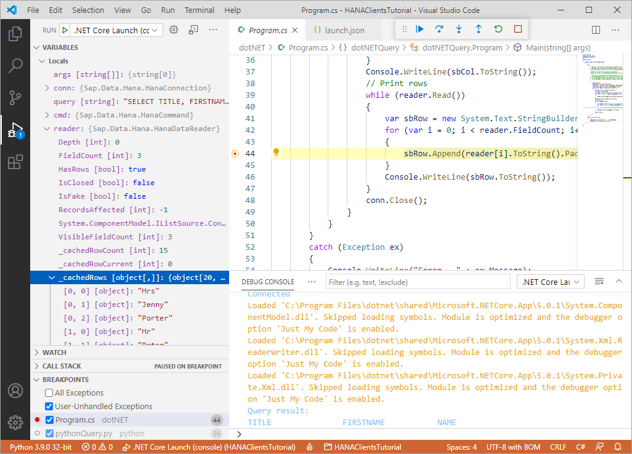The width and height of the screenshot is (632, 454).
Task: Click .NET Core Launch status bar item
Action: pyautogui.click(x=209, y=447)
